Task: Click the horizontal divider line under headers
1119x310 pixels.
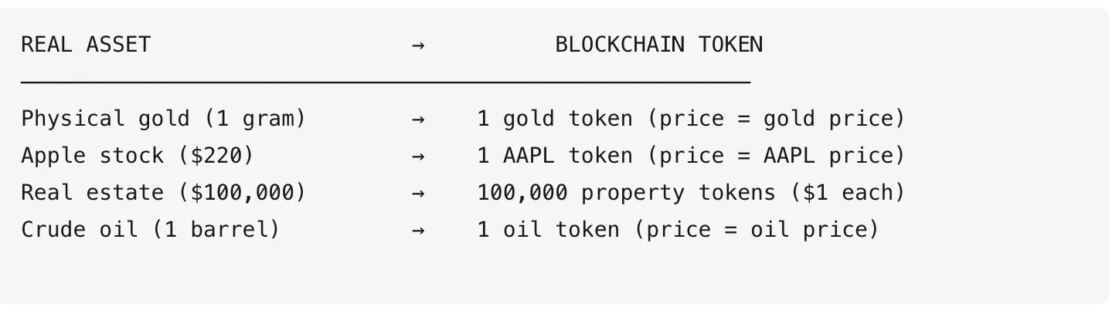Action: (386, 80)
